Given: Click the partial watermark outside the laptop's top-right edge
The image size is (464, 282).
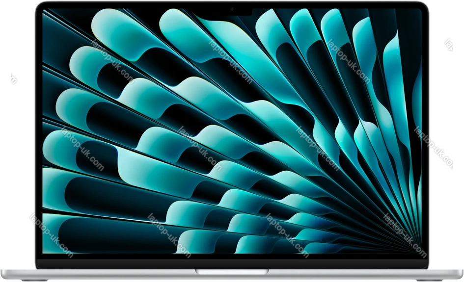Looking at the screenshot, I should pos(449,45).
